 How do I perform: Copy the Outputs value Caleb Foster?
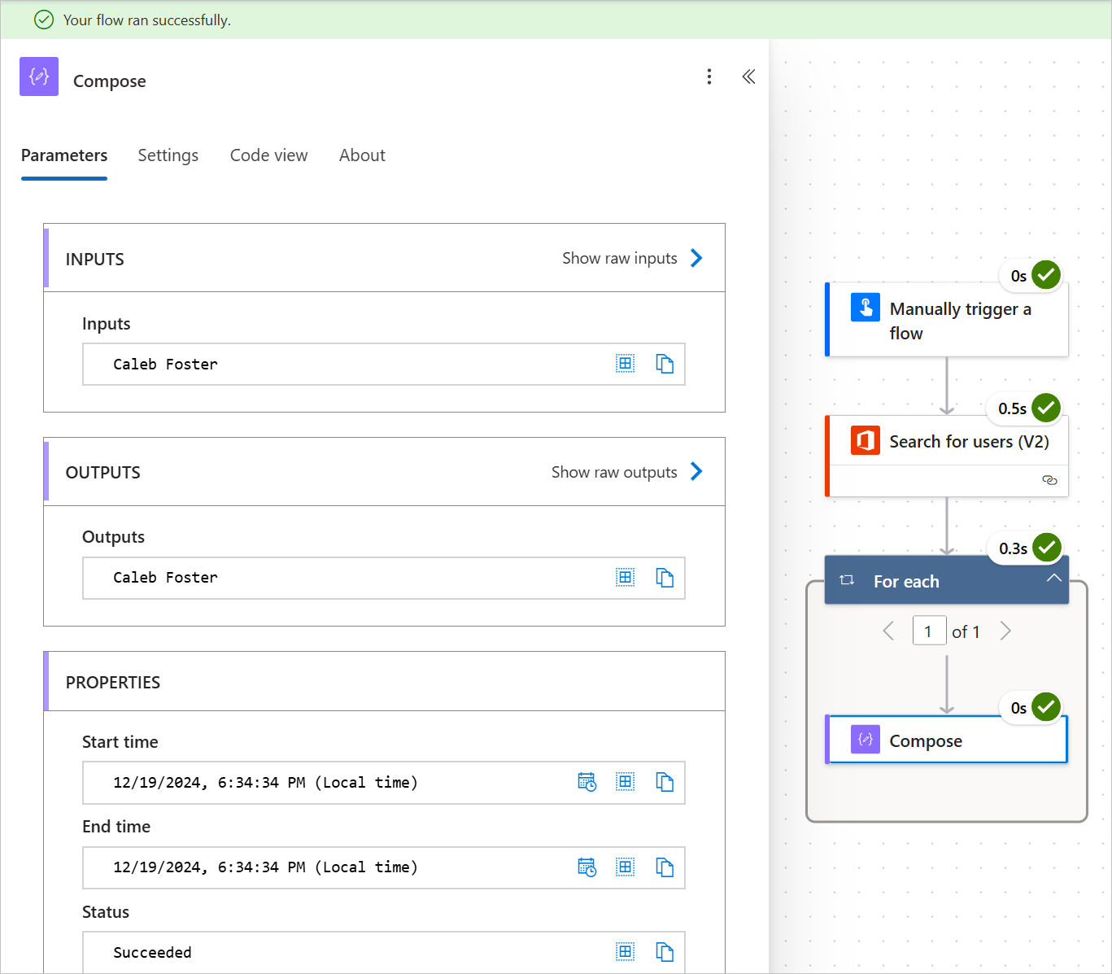[x=665, y=578]
